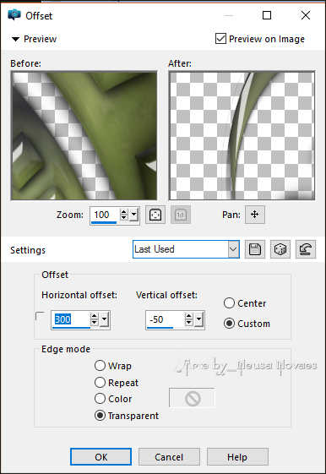Toggle Preview on Image checkbox
This screenshot has height=474, width=326.
click(x=221, y=39)
